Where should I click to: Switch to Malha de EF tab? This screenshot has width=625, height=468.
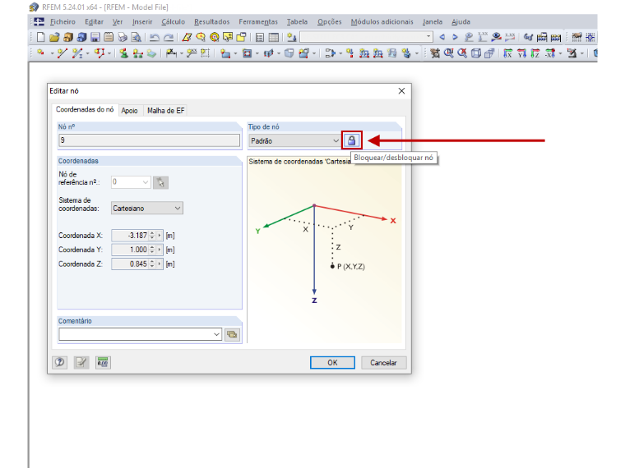166,111
